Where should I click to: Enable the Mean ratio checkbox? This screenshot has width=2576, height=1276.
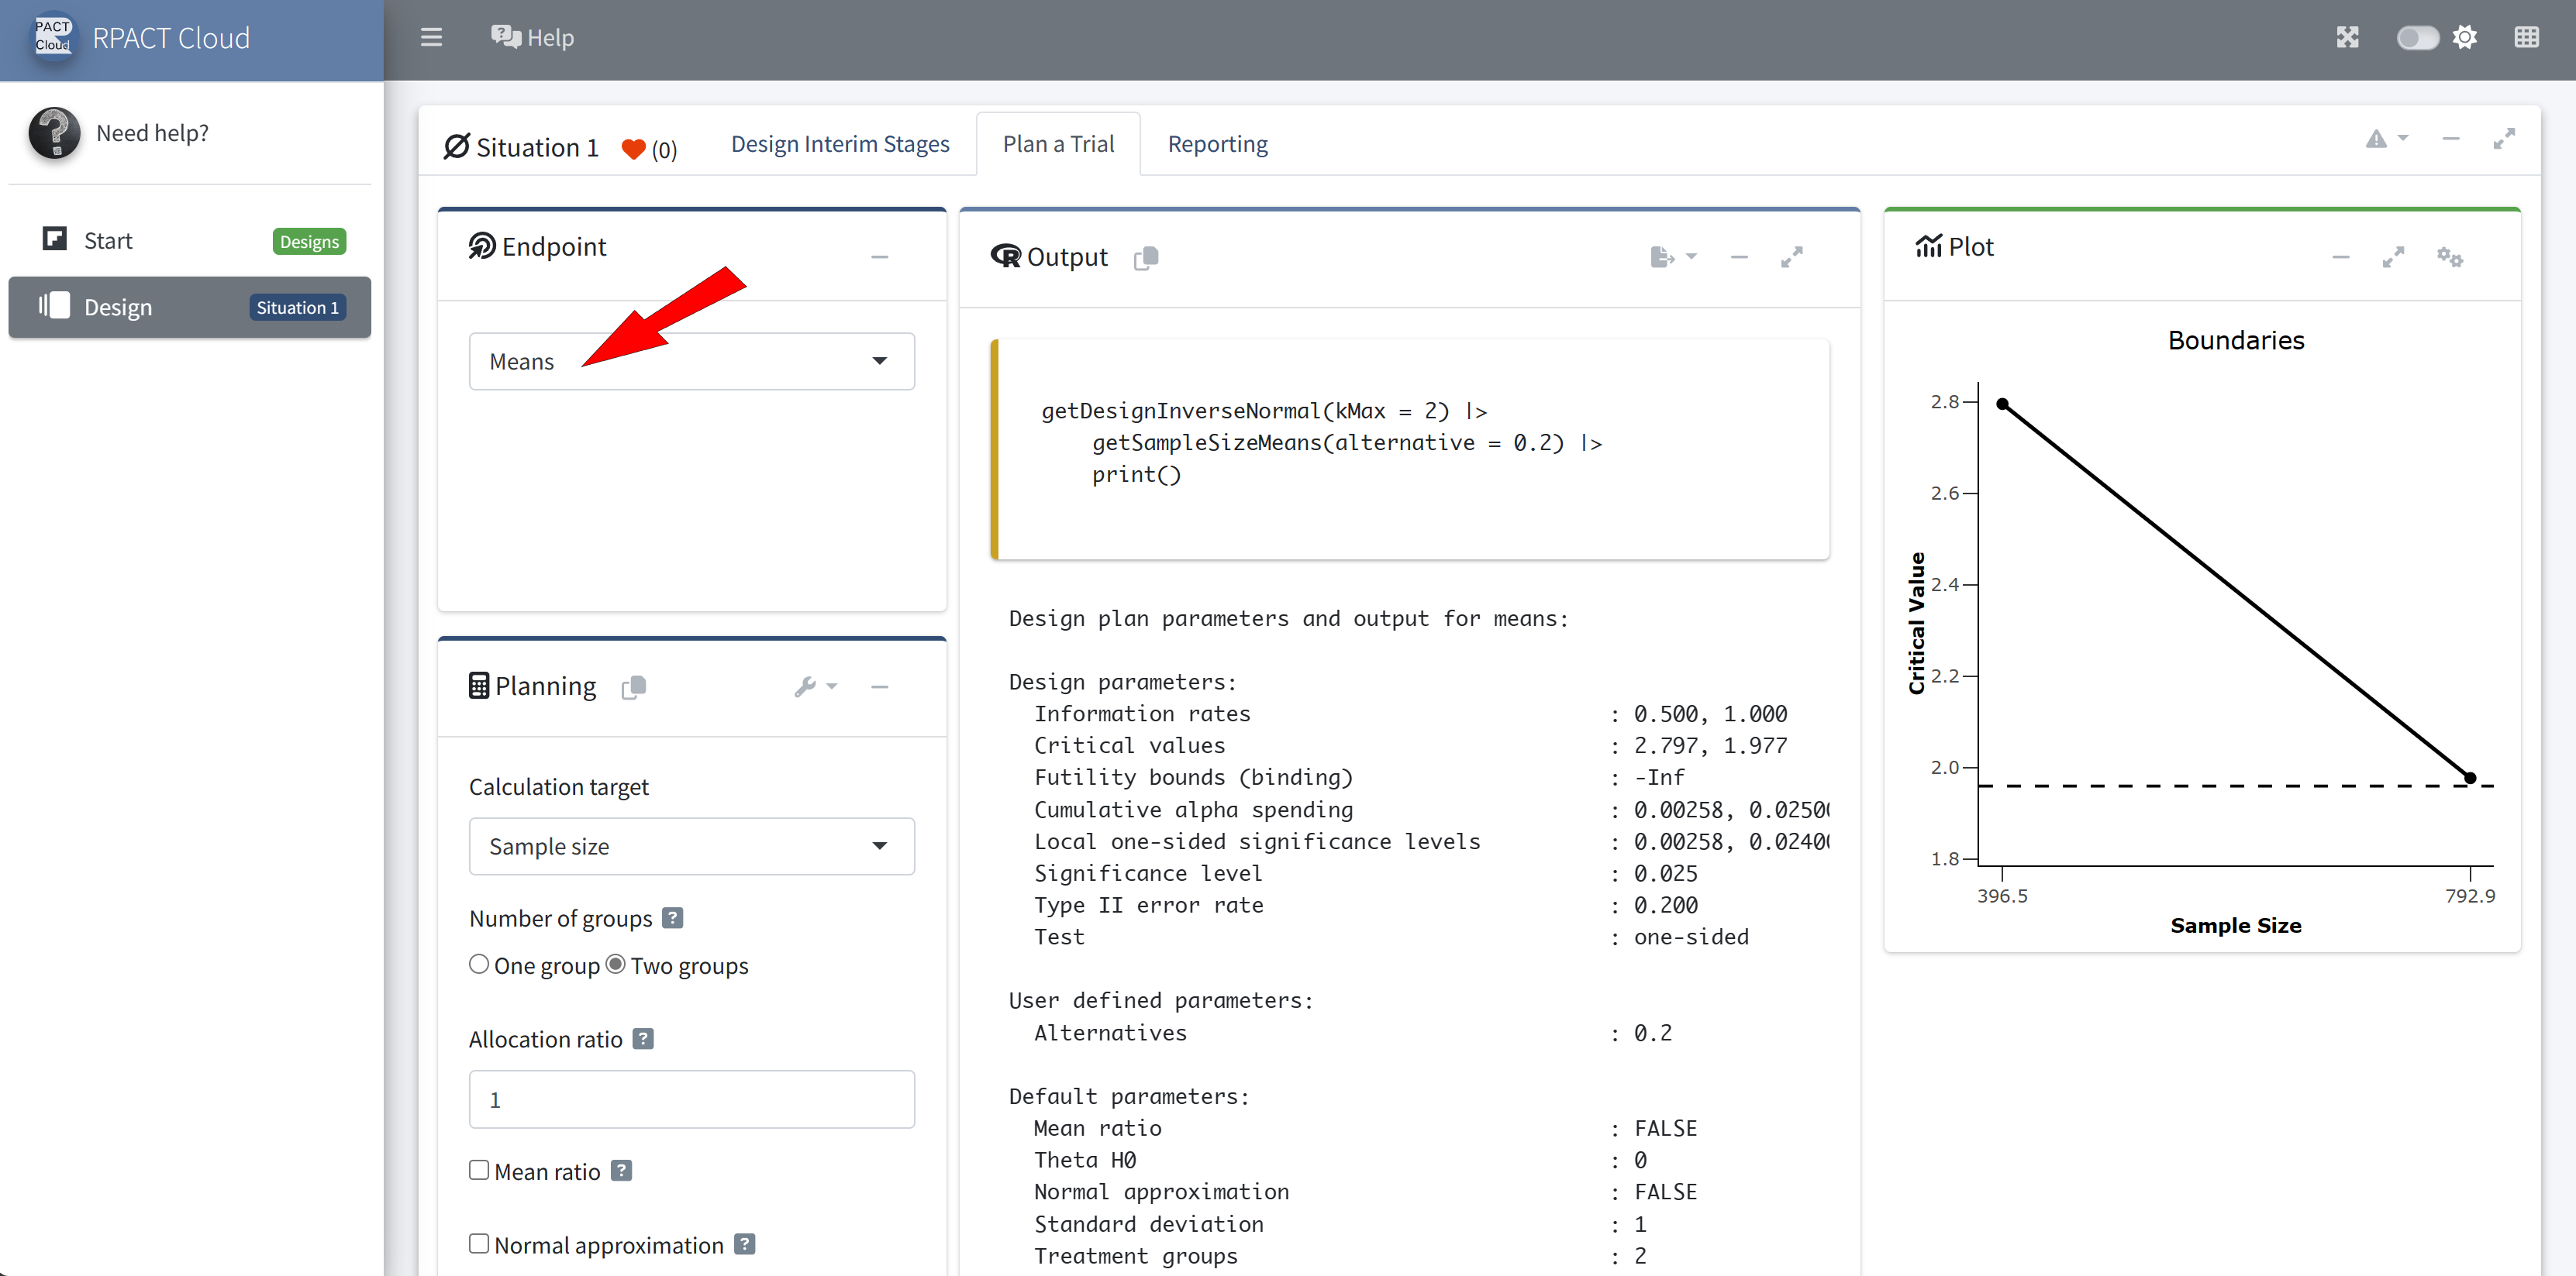(x=479, y=1170)
